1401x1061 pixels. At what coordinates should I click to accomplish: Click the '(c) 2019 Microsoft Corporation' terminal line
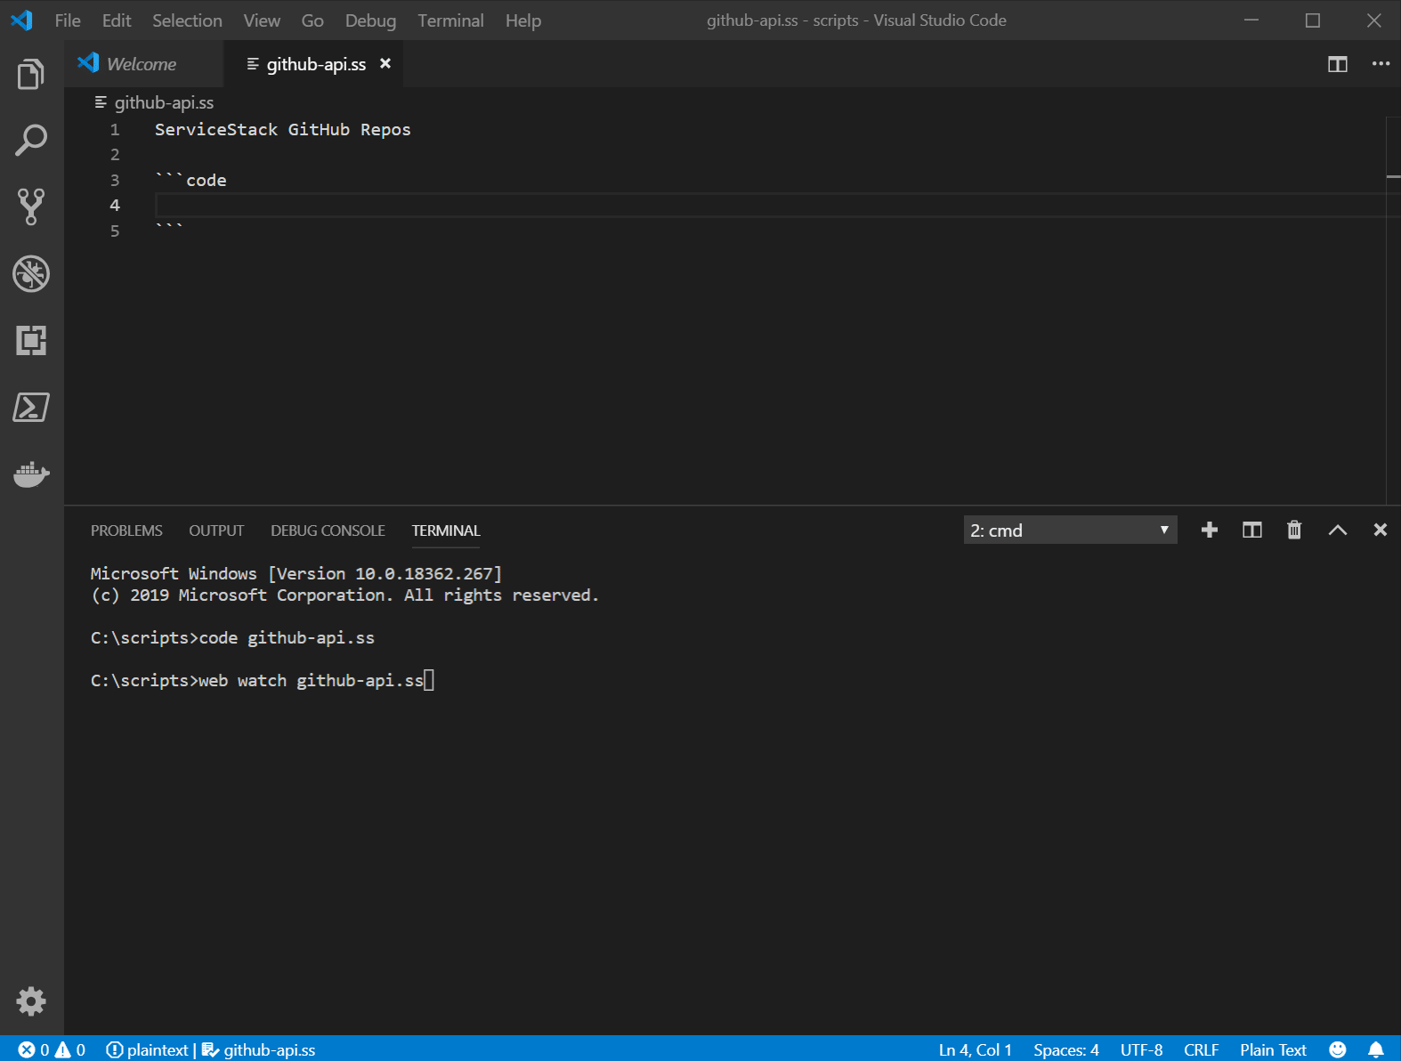pos(345,595)
